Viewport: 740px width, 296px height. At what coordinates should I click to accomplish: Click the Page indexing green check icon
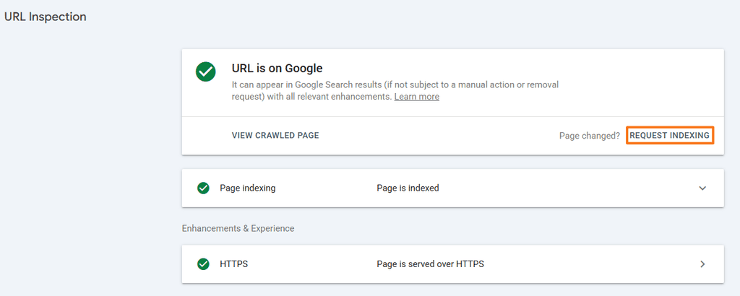pyautogui.click(x=203, y=188)
